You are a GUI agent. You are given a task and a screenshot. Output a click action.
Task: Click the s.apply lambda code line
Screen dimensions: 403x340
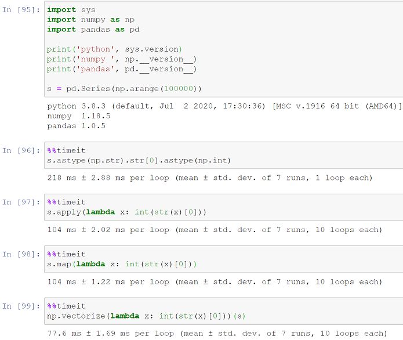127,212
